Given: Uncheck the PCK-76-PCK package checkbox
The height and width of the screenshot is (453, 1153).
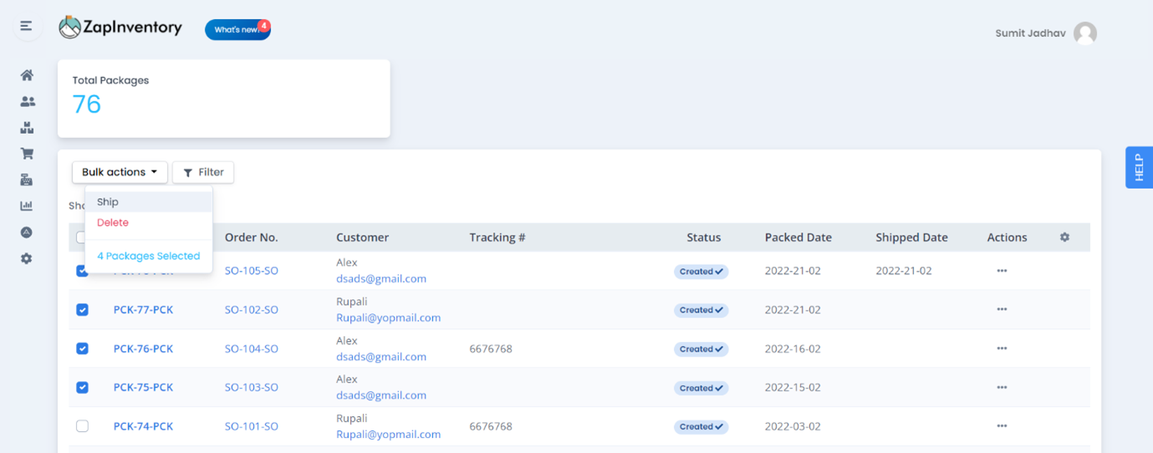Looking at the screenshot, I should point(82,349).
